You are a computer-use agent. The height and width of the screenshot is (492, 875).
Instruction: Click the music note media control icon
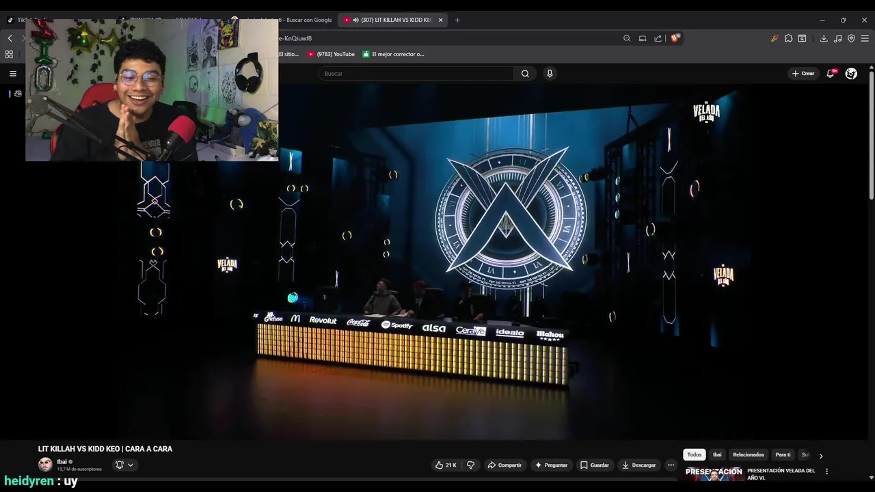[x=837, y=38]
